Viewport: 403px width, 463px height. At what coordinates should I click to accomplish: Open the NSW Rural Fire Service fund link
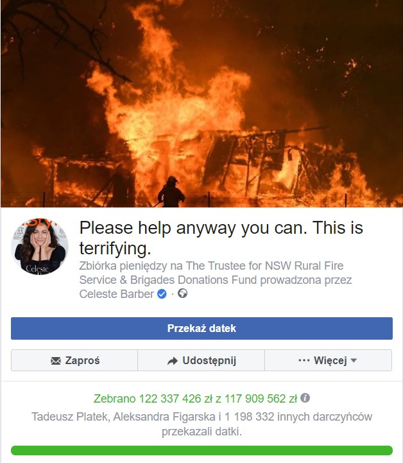(211, 272)
